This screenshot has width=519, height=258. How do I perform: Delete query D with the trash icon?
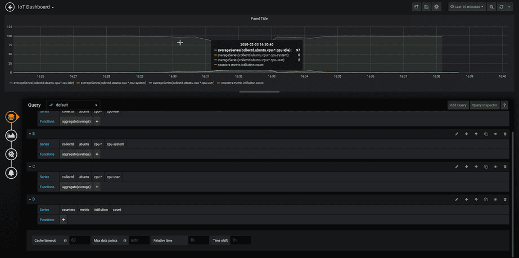505,199
